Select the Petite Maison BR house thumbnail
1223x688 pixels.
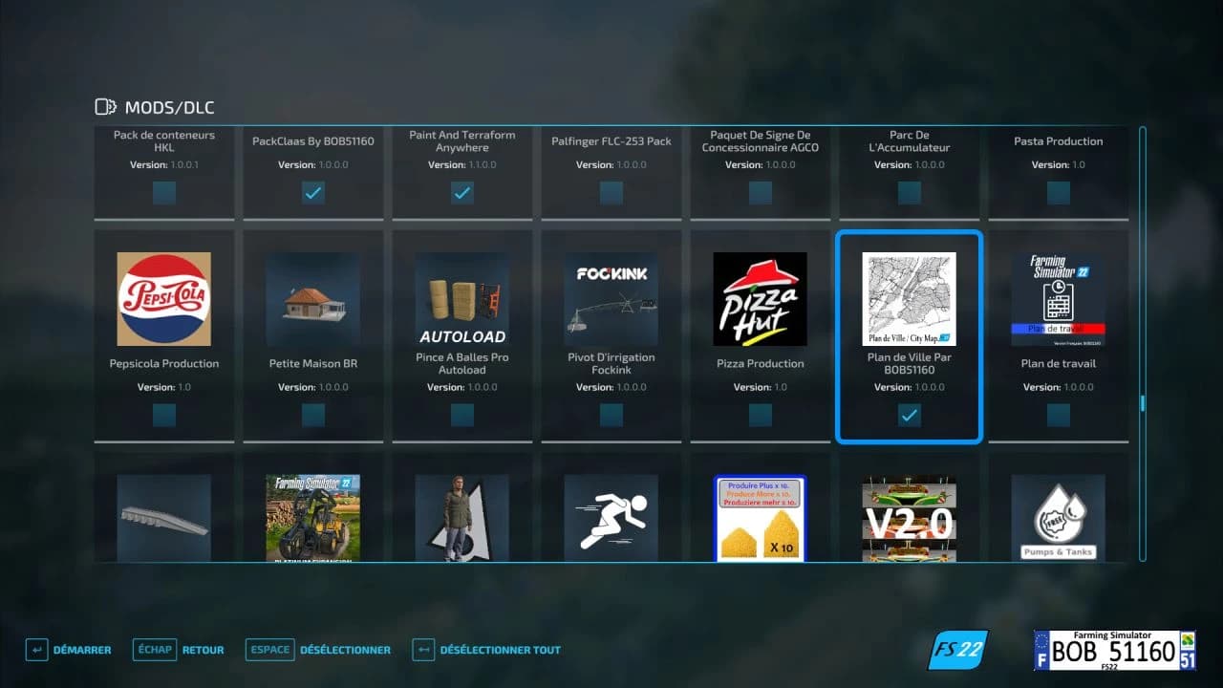312,299
